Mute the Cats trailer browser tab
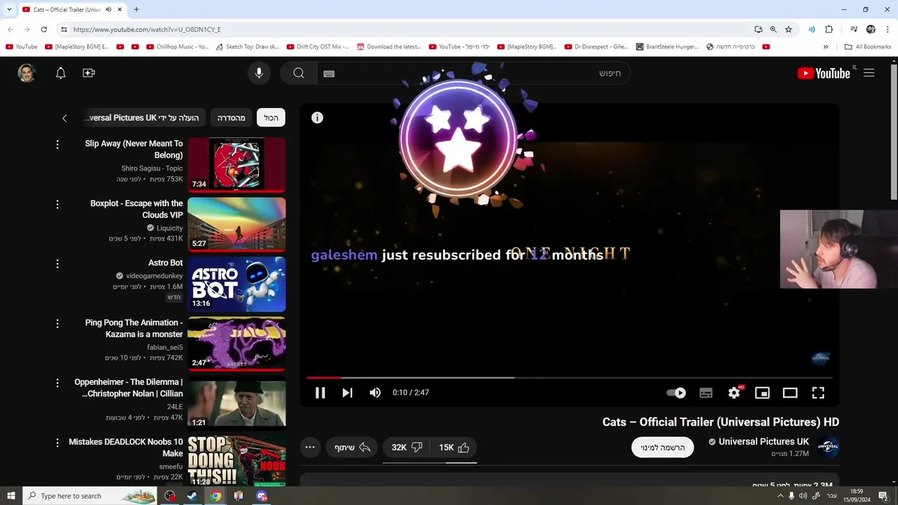The width and height of the screenshot is (898, 505). point(109,10)
